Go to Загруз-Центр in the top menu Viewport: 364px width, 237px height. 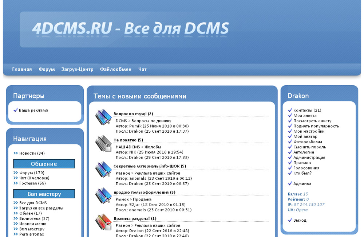click(77, 69)
